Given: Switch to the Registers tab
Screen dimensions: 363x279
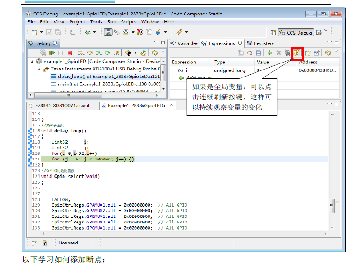Looking at the screenshot, I should [x=260, y=43].
